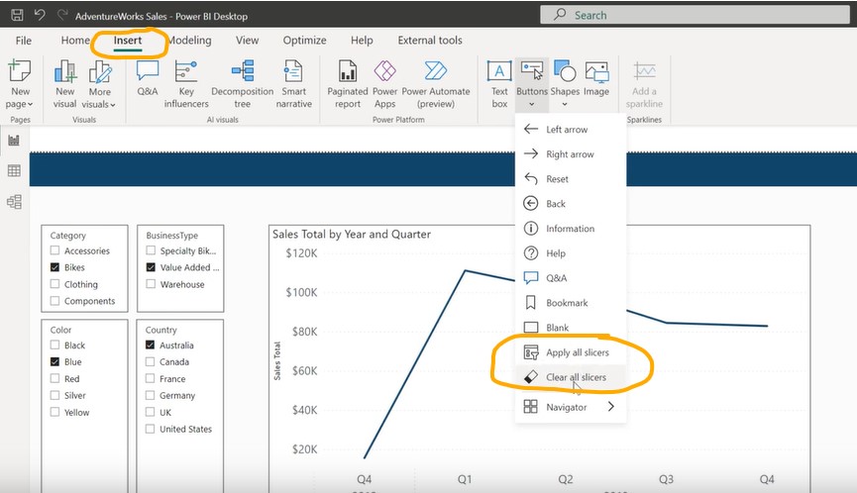The height and width of the screenshot is (493, 857).
Task: Click into the Search box
Action: [x=654, y=15]
